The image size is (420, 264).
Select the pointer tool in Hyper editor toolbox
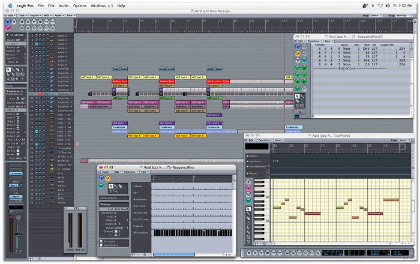coord(111,186)
